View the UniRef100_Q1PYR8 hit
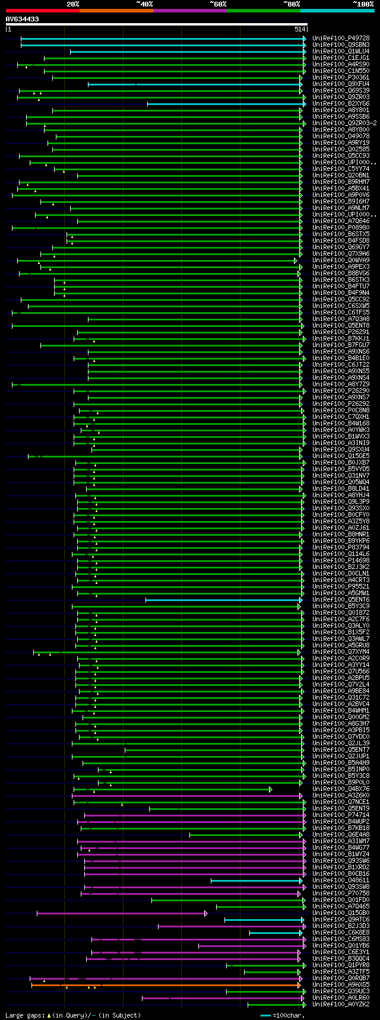Viewport: 380px width, 1020px height. (x=341, y=965)
